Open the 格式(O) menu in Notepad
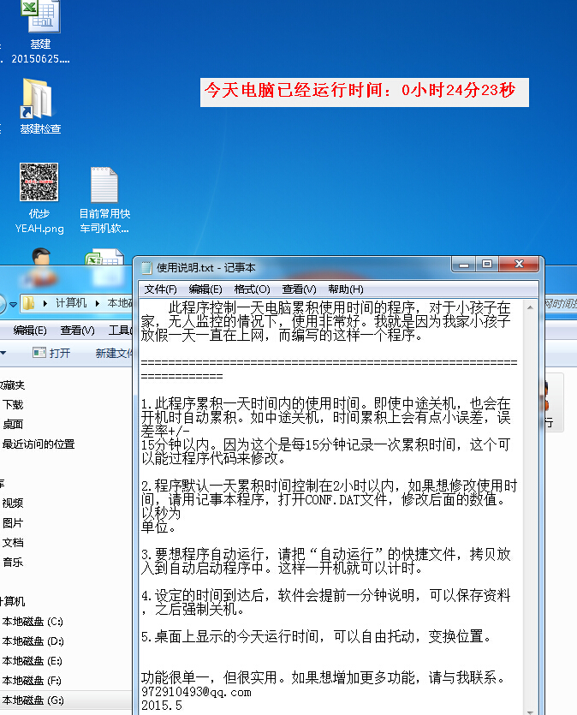The width and height of the screenshot is (577, 715). tap(252, 289)
